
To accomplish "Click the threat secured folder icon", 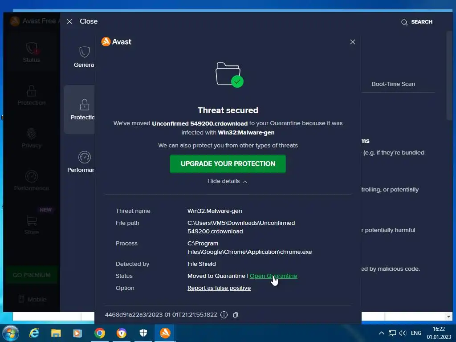I will (229, 75).
